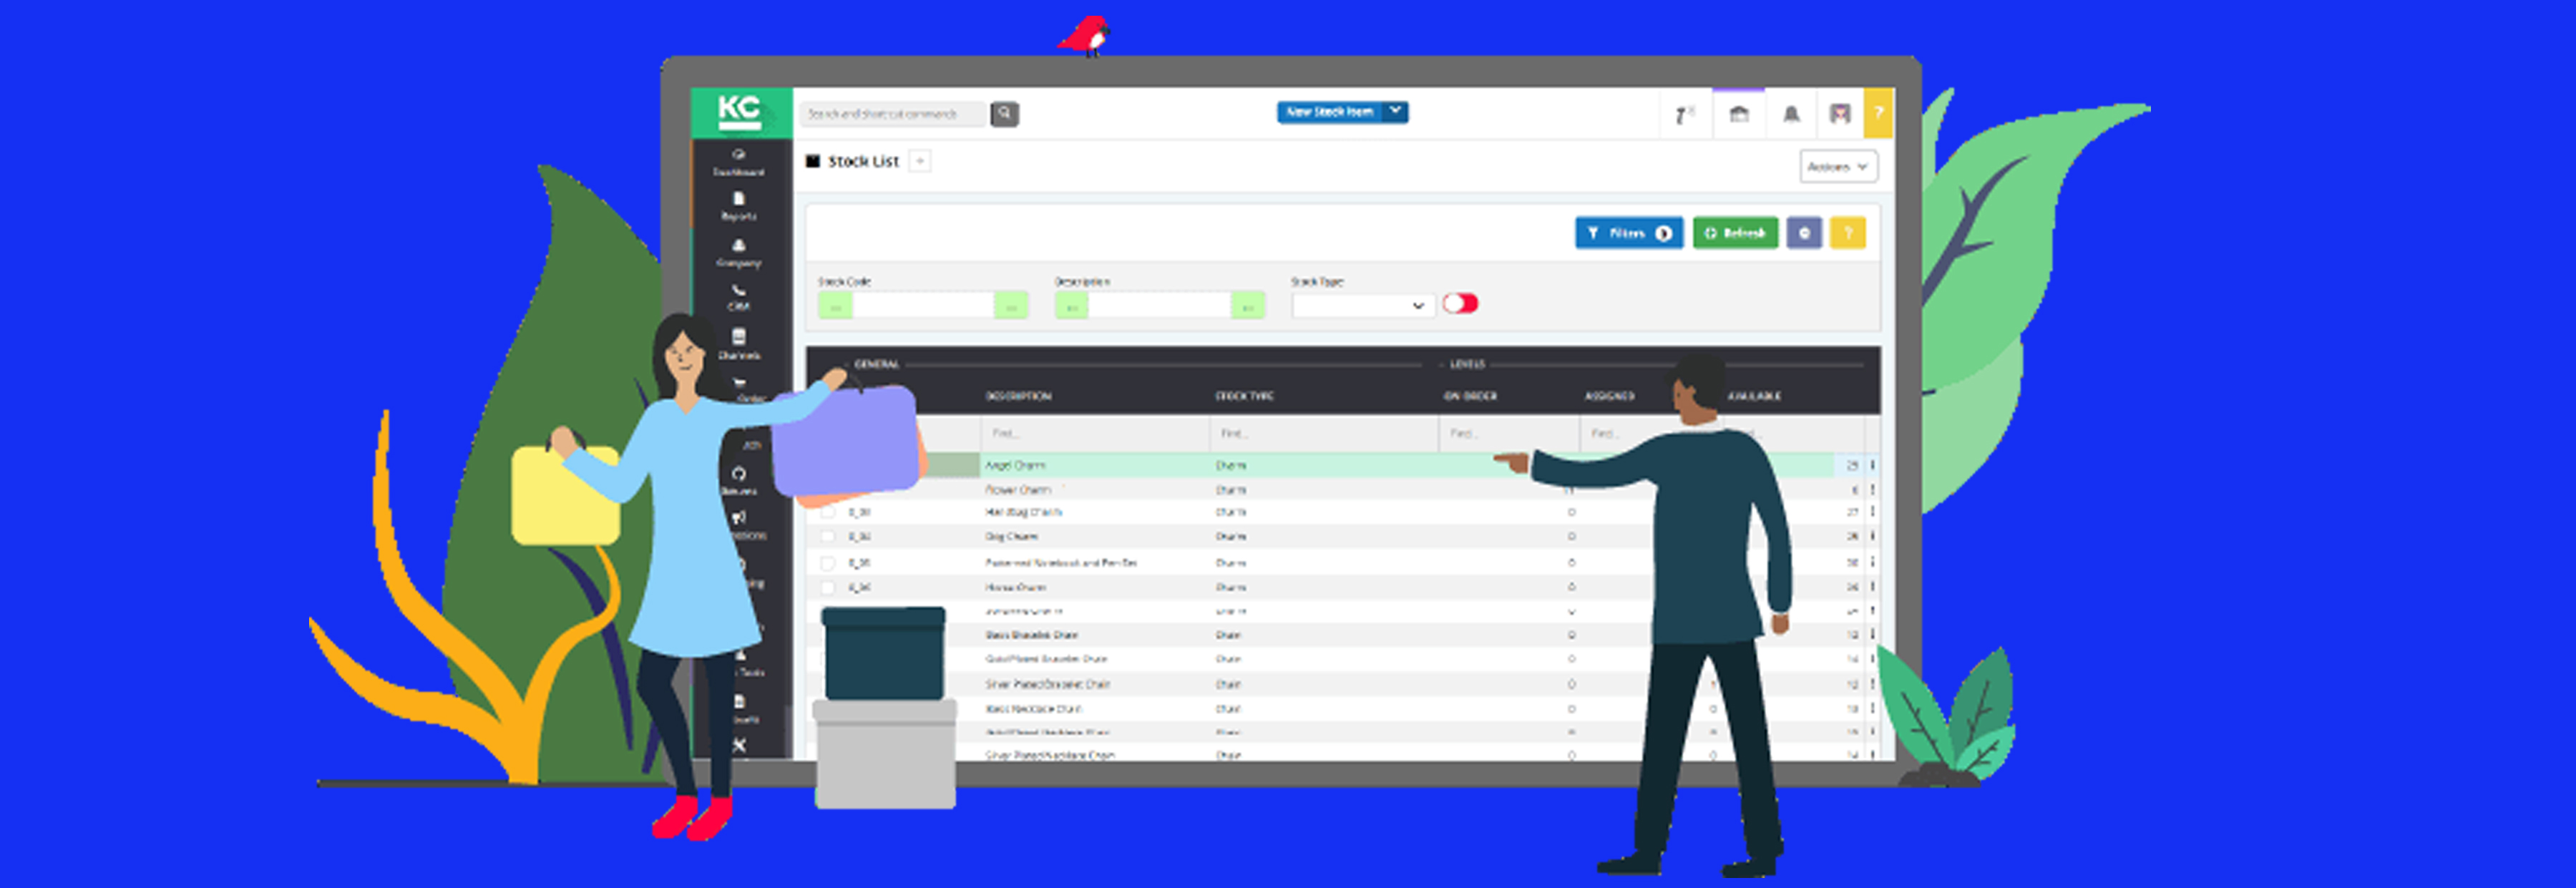
Task: Select the Stock List tab
Action: pyautogui.click(x=863, y=161)
